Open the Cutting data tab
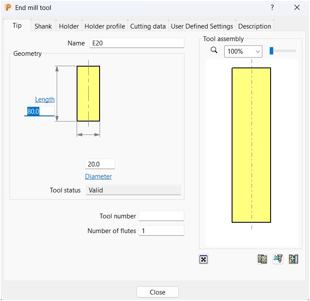 click(x=148, y=26)
